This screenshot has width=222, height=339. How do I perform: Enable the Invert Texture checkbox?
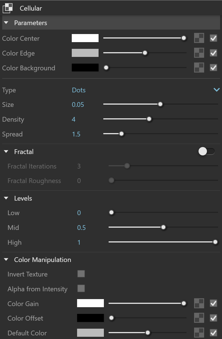81,274
